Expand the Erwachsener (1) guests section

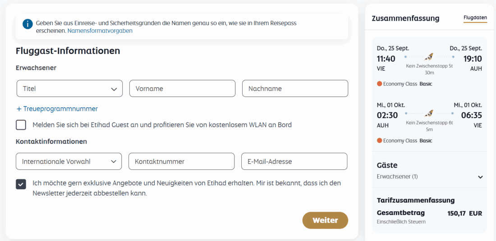(x=480, y=177)
